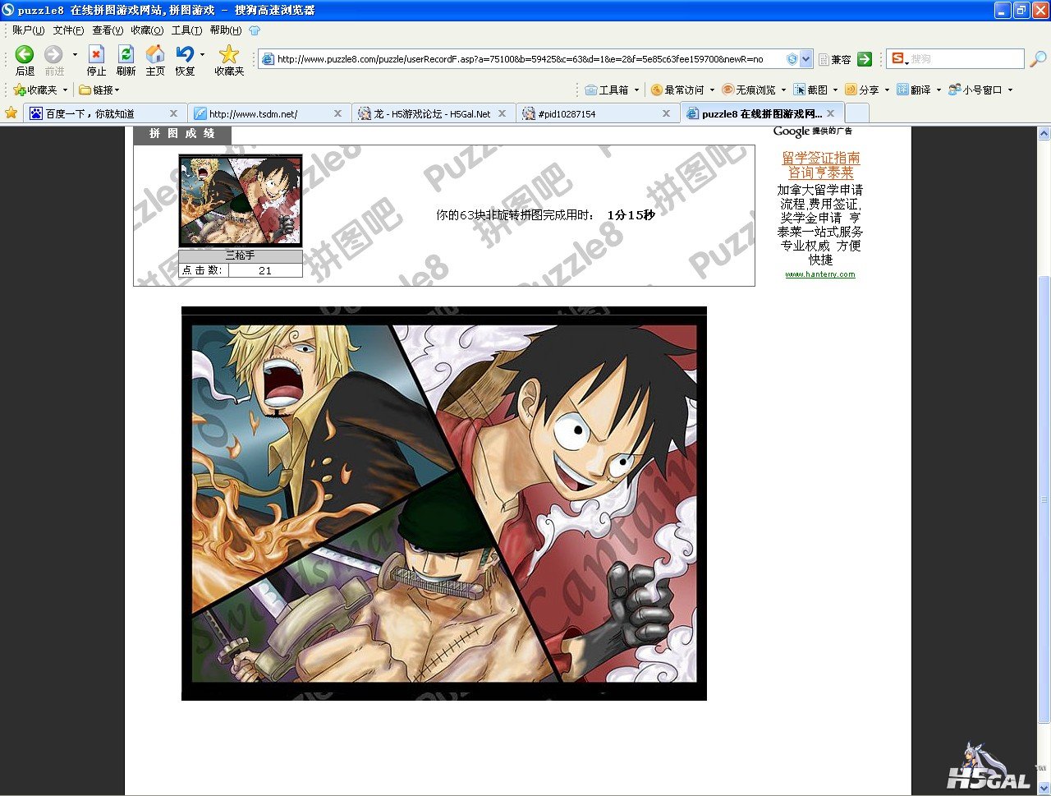1051x796 pixels.
Task: Reload the page using 刷新
Action: click(x=126, y=60)
